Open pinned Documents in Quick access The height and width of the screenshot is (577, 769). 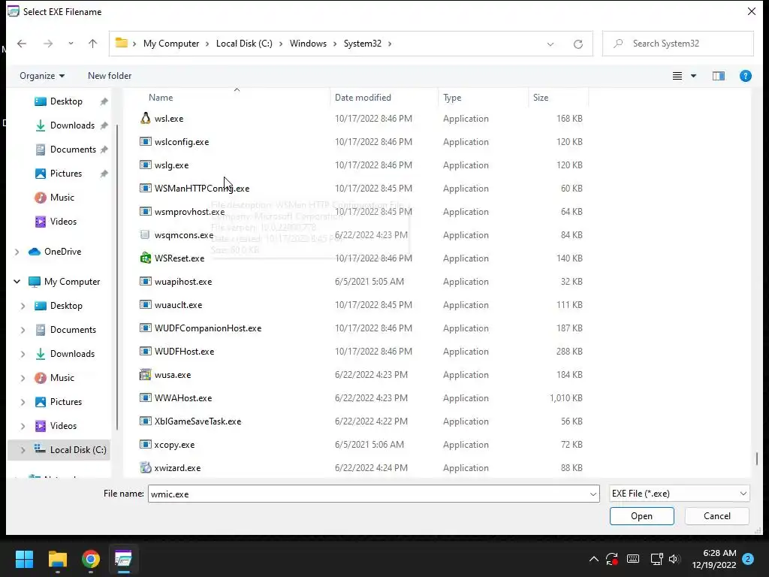[73, 150]
